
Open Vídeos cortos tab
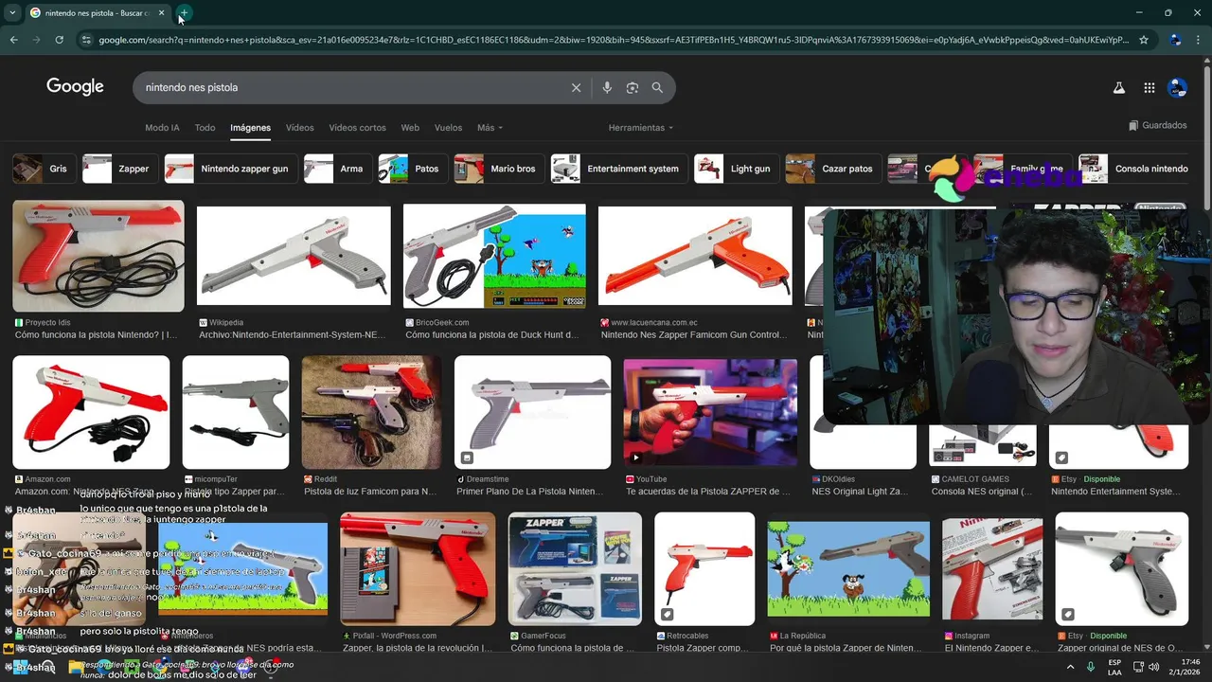[x=357, y=128]
